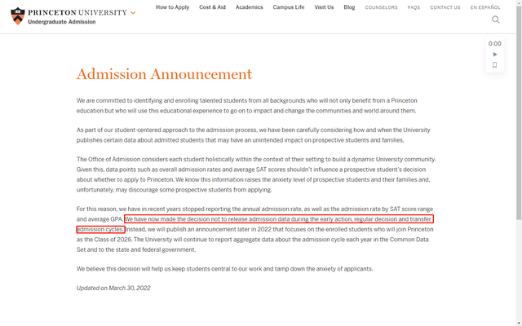
Task: Go to Campus Life section
Action: [x=289, y=7]
